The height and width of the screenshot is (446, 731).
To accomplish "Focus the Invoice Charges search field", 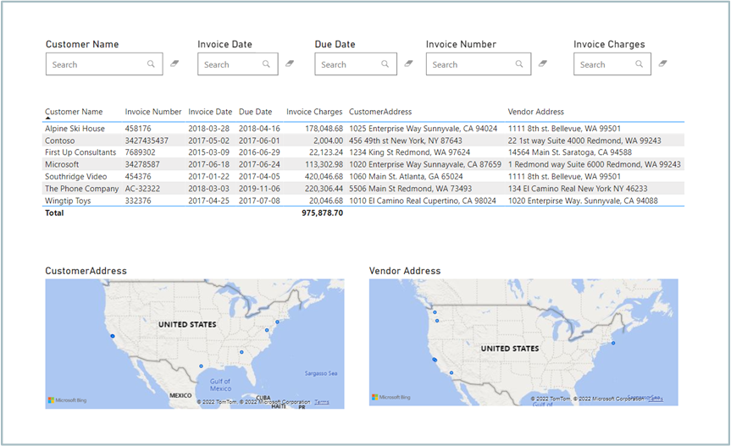I will [612, 63].
